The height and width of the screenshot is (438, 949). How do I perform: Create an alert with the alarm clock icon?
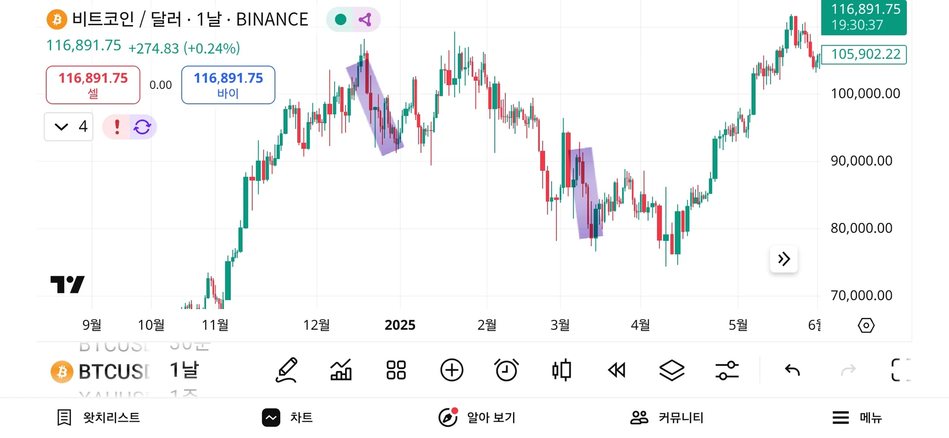[506, 370]
